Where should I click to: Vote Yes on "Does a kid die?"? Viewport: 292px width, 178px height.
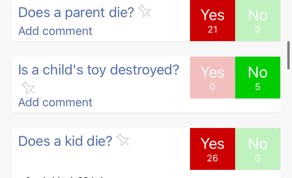pyautogui.click(x=213, y=149)
